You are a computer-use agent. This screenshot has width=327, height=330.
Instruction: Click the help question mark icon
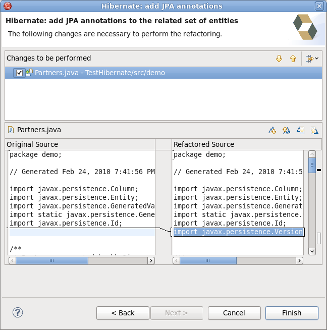18,313
